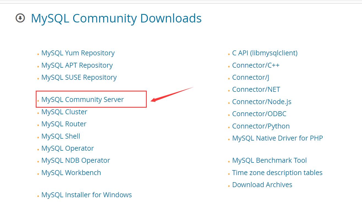This screenshot has width=362, height=220.
Task: Select the Connector/C++ link
Action: [256, 65]
